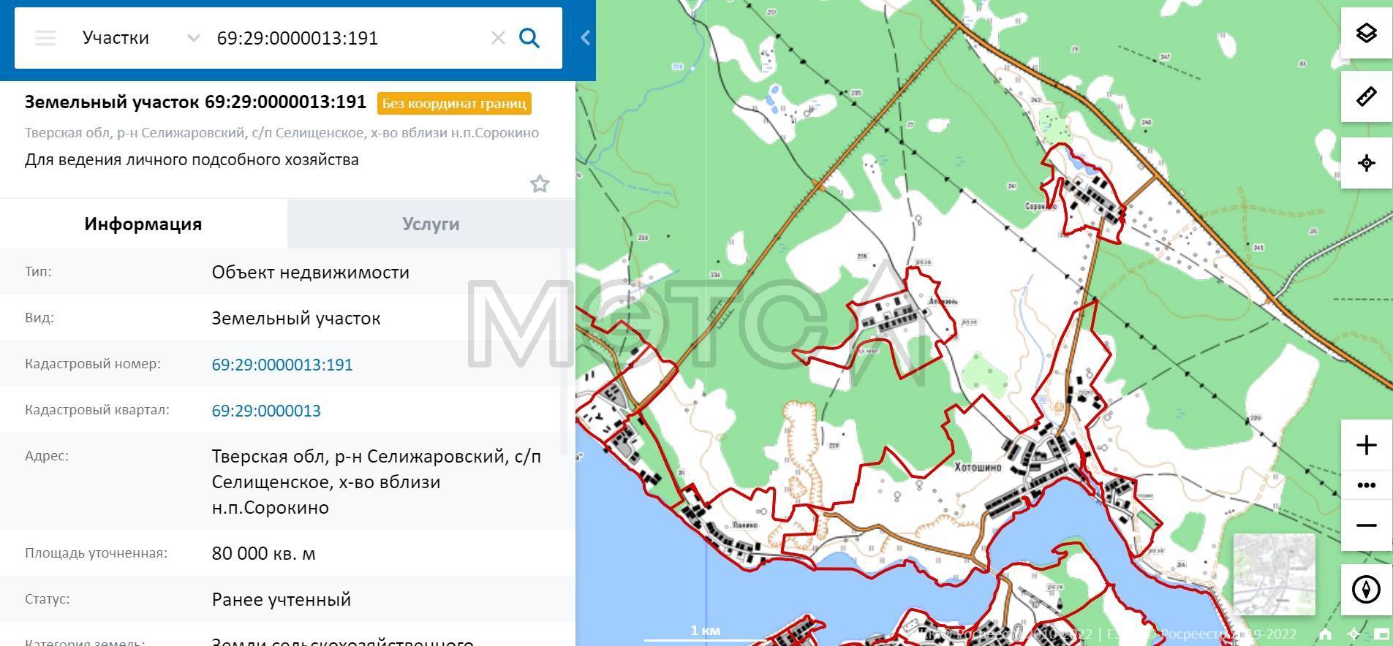Click the basemap overview thumbnail
1393x646 pixels.
click(x=1274, y=574)
